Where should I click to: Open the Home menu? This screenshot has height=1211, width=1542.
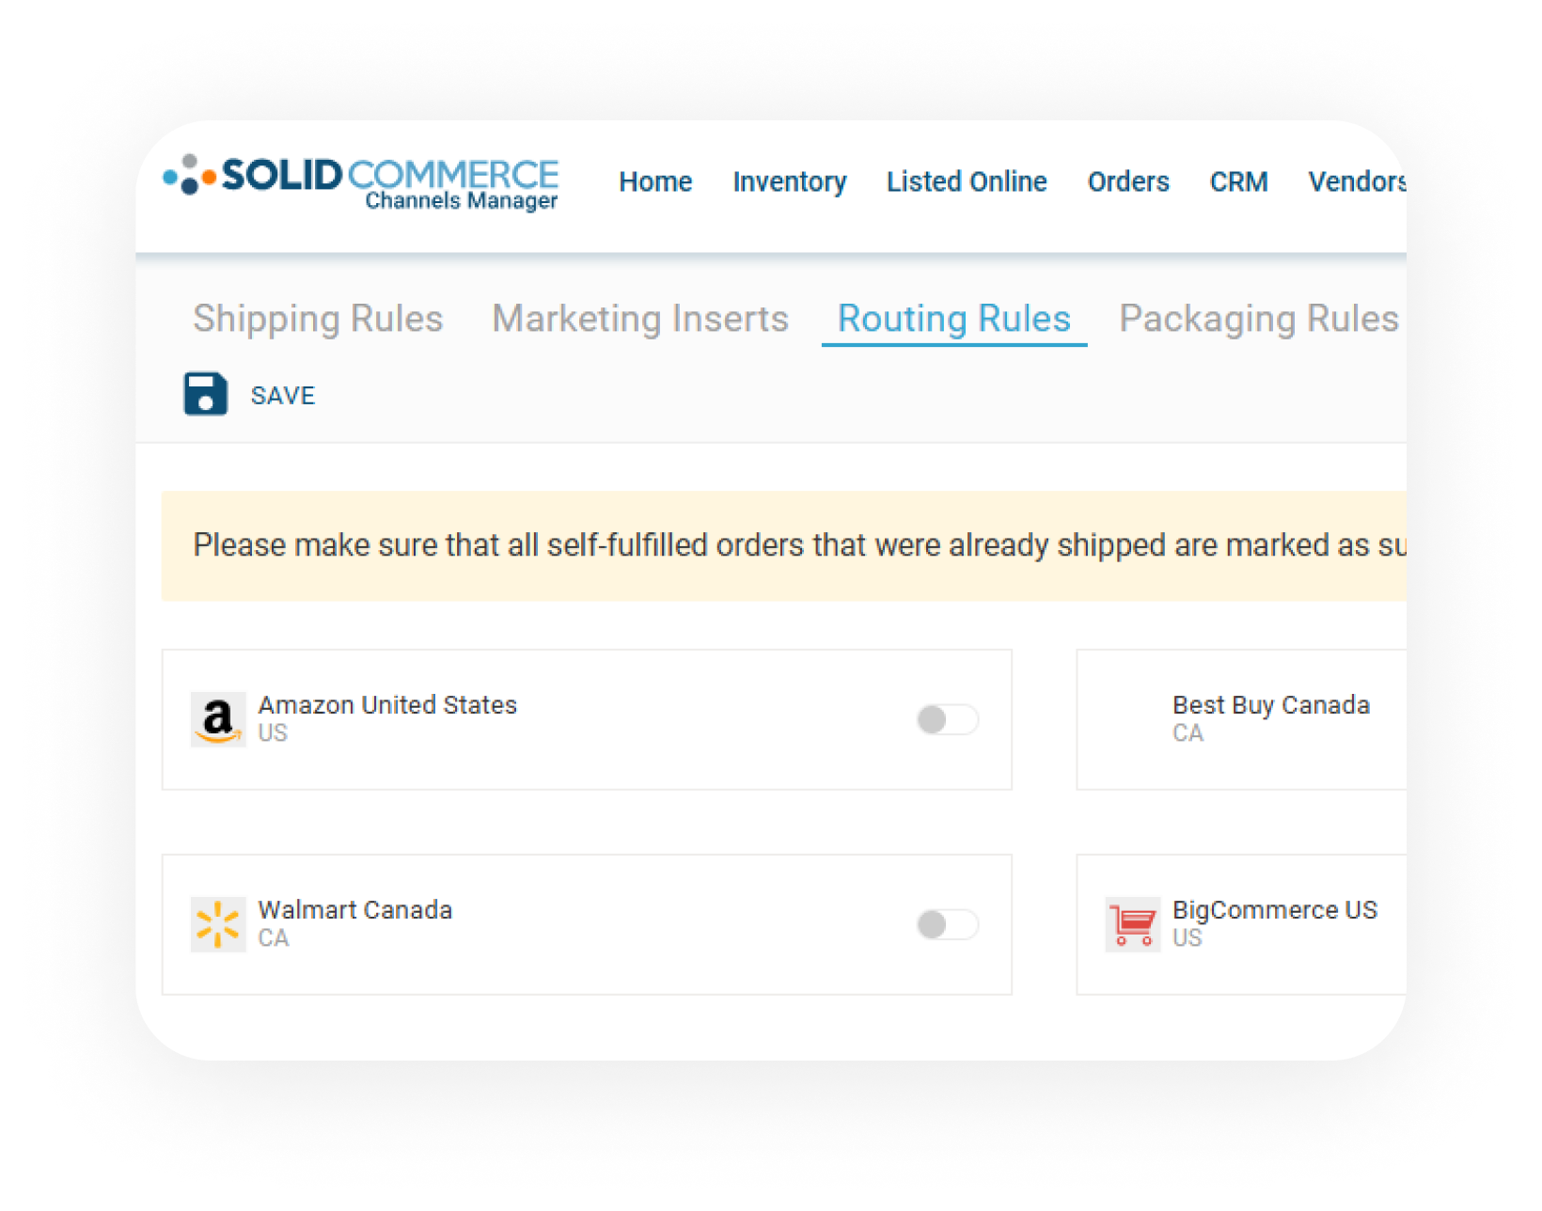coord(655,181)
